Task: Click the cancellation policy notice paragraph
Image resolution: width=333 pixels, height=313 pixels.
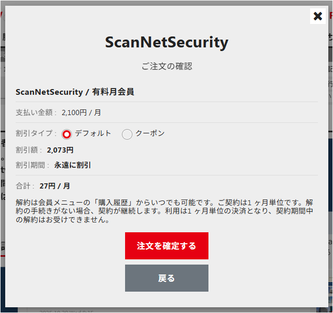Action: 164,211
